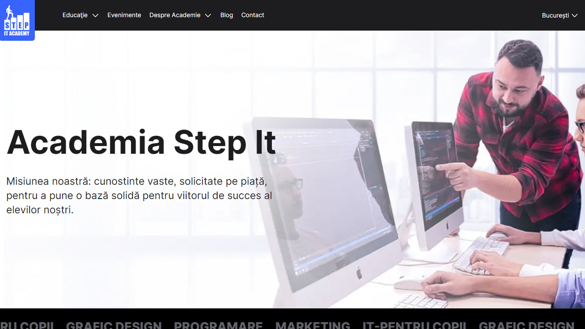Expand the Educație chevron arrow
Screen dimensions: 585x329
pos(95,16)
